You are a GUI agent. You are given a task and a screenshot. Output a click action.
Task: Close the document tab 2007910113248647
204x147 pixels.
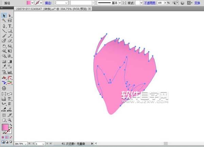(89, 9)
